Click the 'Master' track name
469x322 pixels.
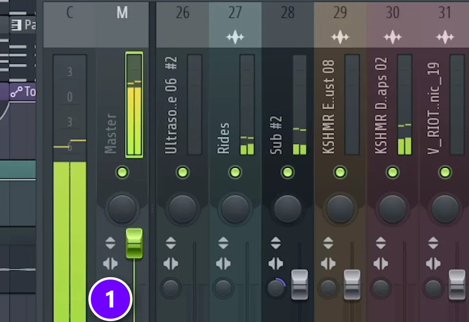click(x=110, y=134)
